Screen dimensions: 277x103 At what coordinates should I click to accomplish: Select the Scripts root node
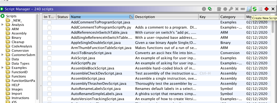tap(11, 16)
